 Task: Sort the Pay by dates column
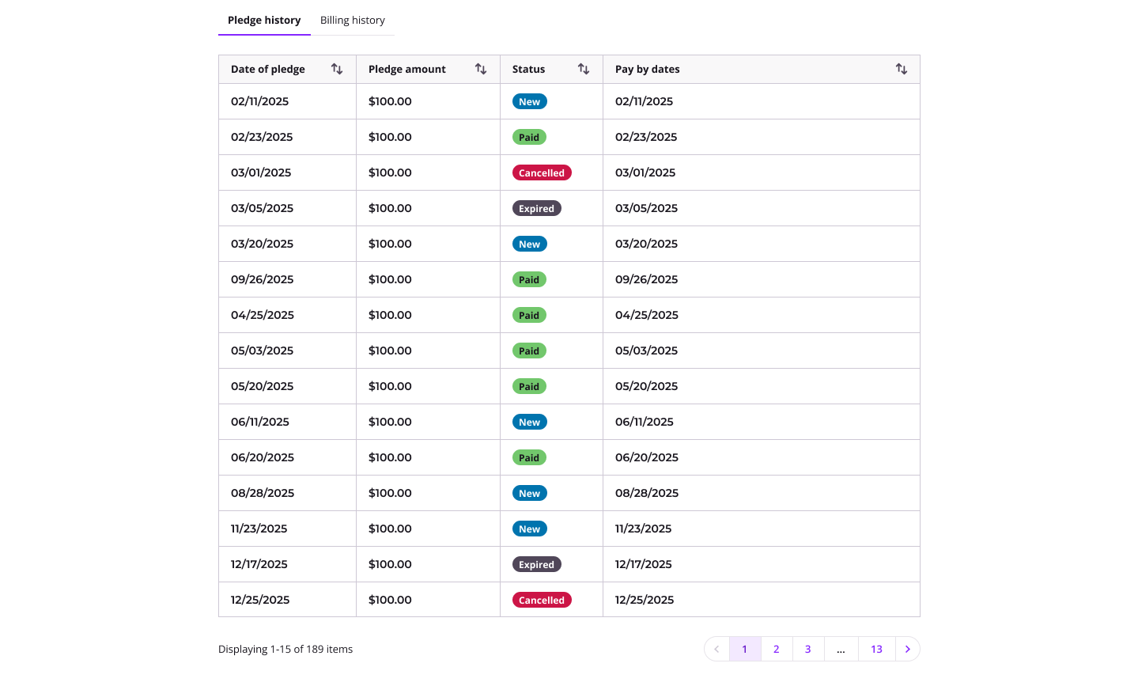902,70
